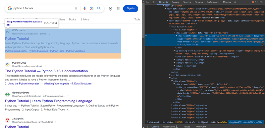Collapse the div id="itkSbf" node

[174, 84]
